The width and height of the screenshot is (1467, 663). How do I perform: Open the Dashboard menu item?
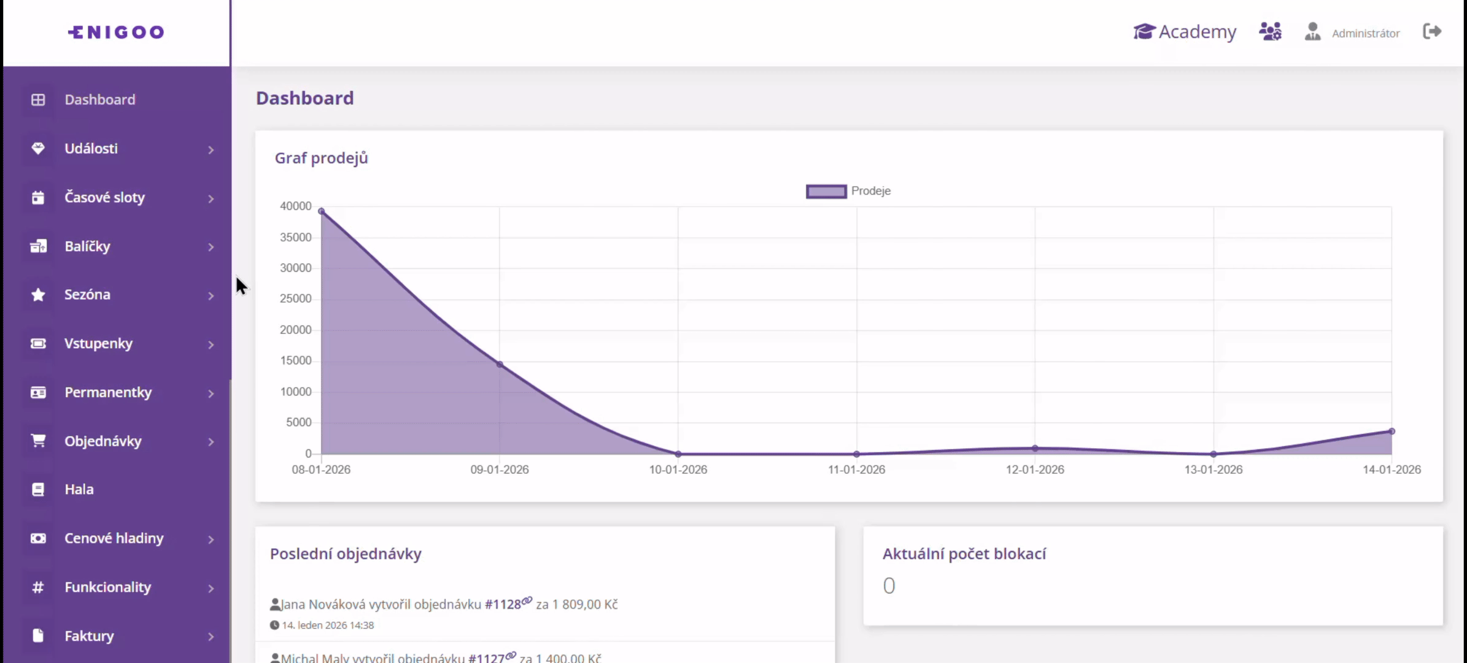(99, 99)
